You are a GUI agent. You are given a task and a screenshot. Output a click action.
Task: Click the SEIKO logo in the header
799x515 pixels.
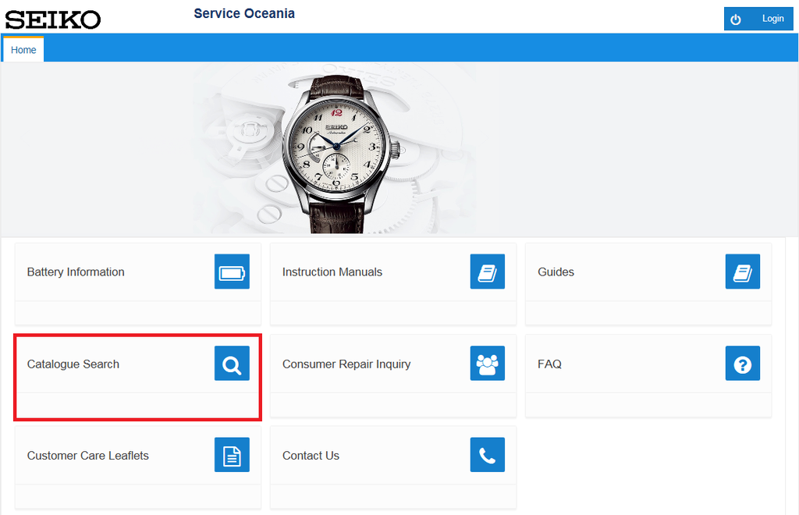click(x=53, y=20)
